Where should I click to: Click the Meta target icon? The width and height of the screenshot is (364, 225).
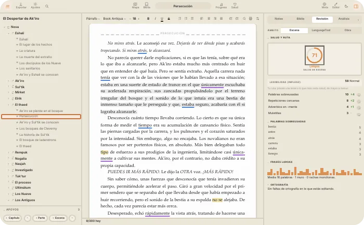(x=324, y=6)
